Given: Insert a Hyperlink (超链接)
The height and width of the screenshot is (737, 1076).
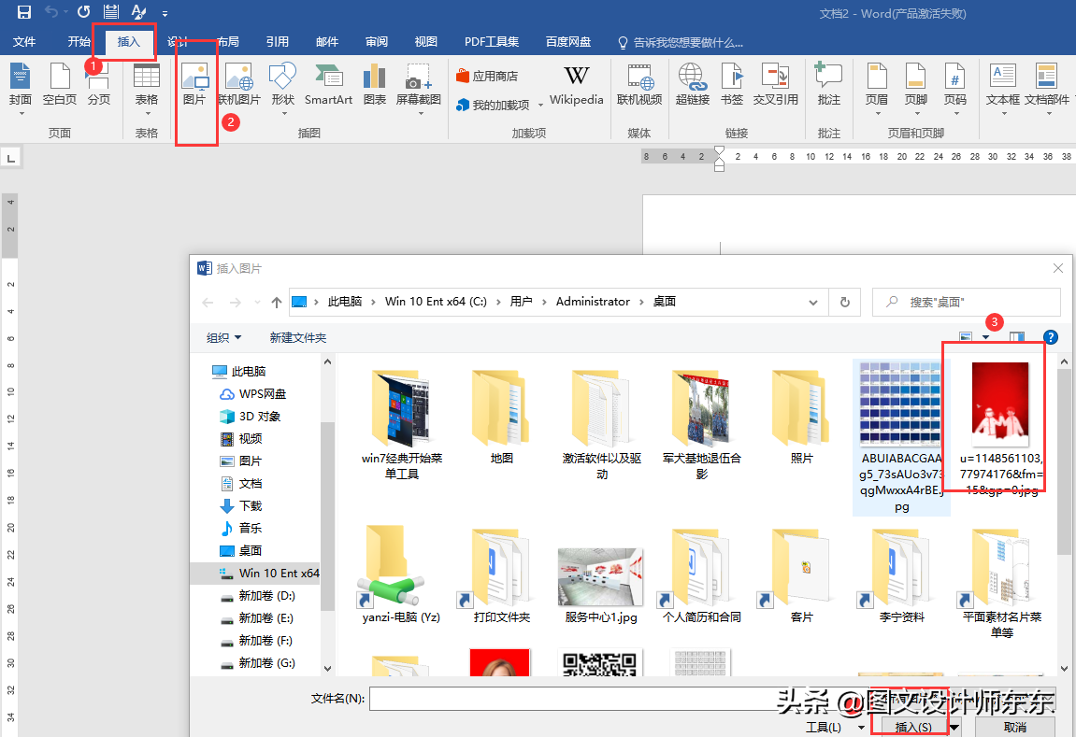Looking at the screenshot, I should 693,84.
